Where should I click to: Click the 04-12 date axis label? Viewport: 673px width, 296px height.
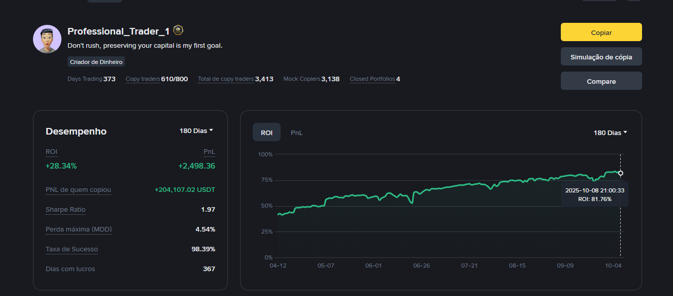tap(278, 266)
